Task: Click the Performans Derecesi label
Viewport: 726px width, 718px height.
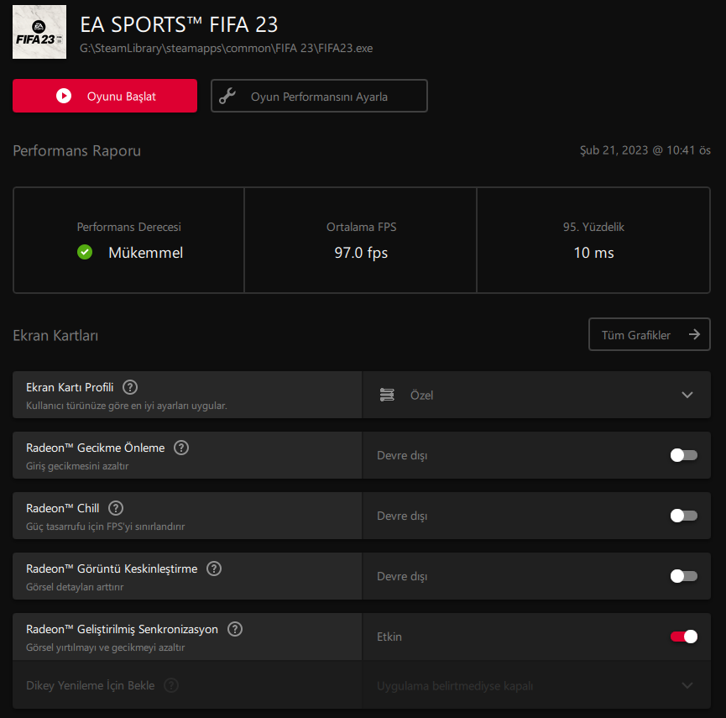Action: (x=128, y=227)
